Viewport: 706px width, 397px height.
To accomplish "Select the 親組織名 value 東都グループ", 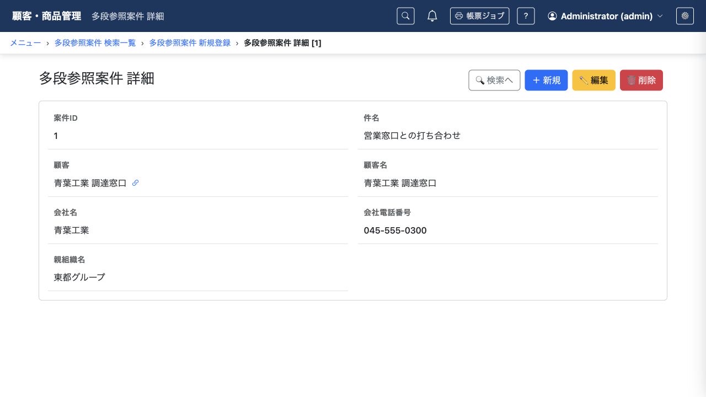I will [x=79, y=277].
